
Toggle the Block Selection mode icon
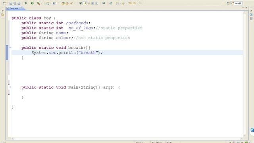click(x=92, y=3)
